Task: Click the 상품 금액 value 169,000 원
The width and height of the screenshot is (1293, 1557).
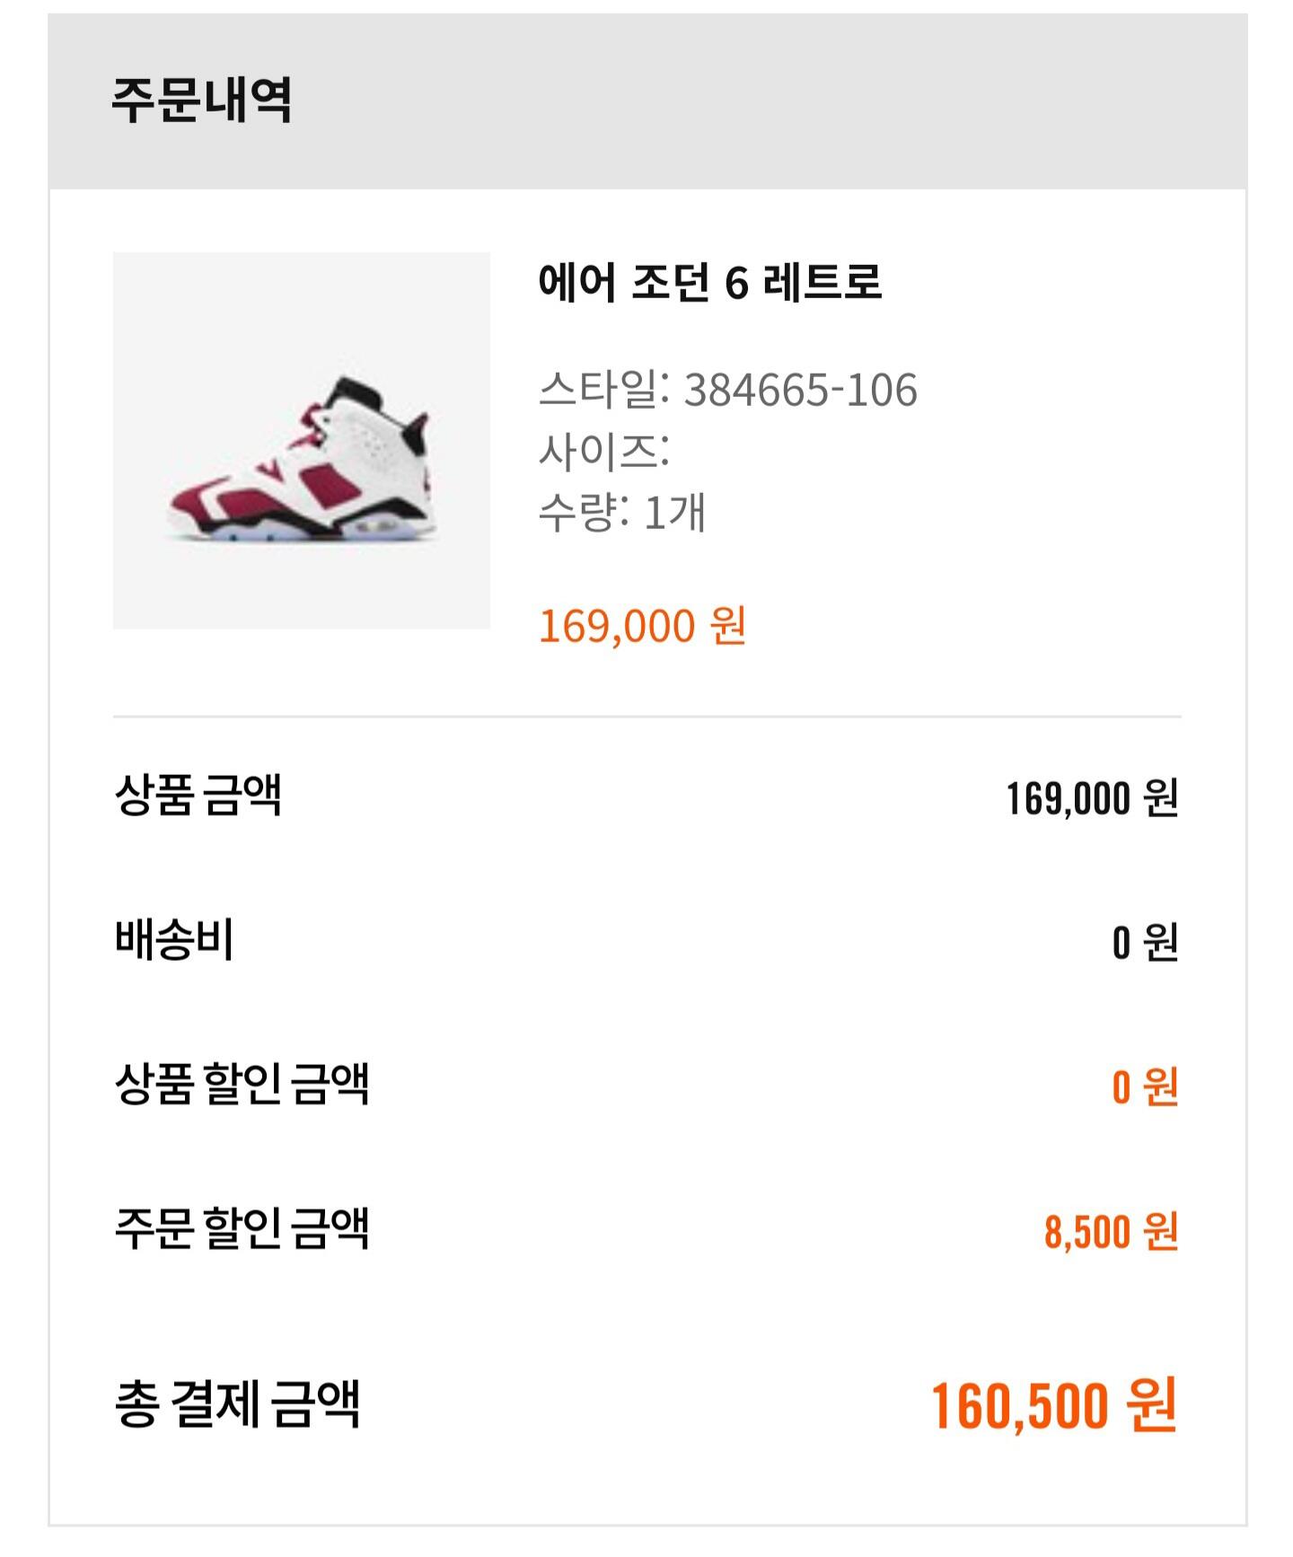Action: coord(1092,798)
